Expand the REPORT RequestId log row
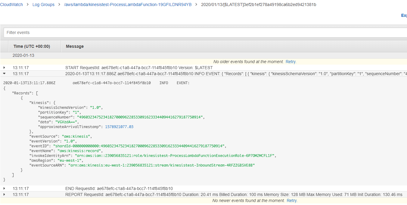 4,194
